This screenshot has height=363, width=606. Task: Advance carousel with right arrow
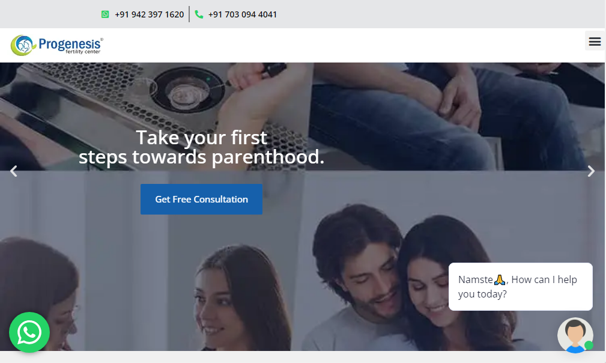tap(591, 171)
